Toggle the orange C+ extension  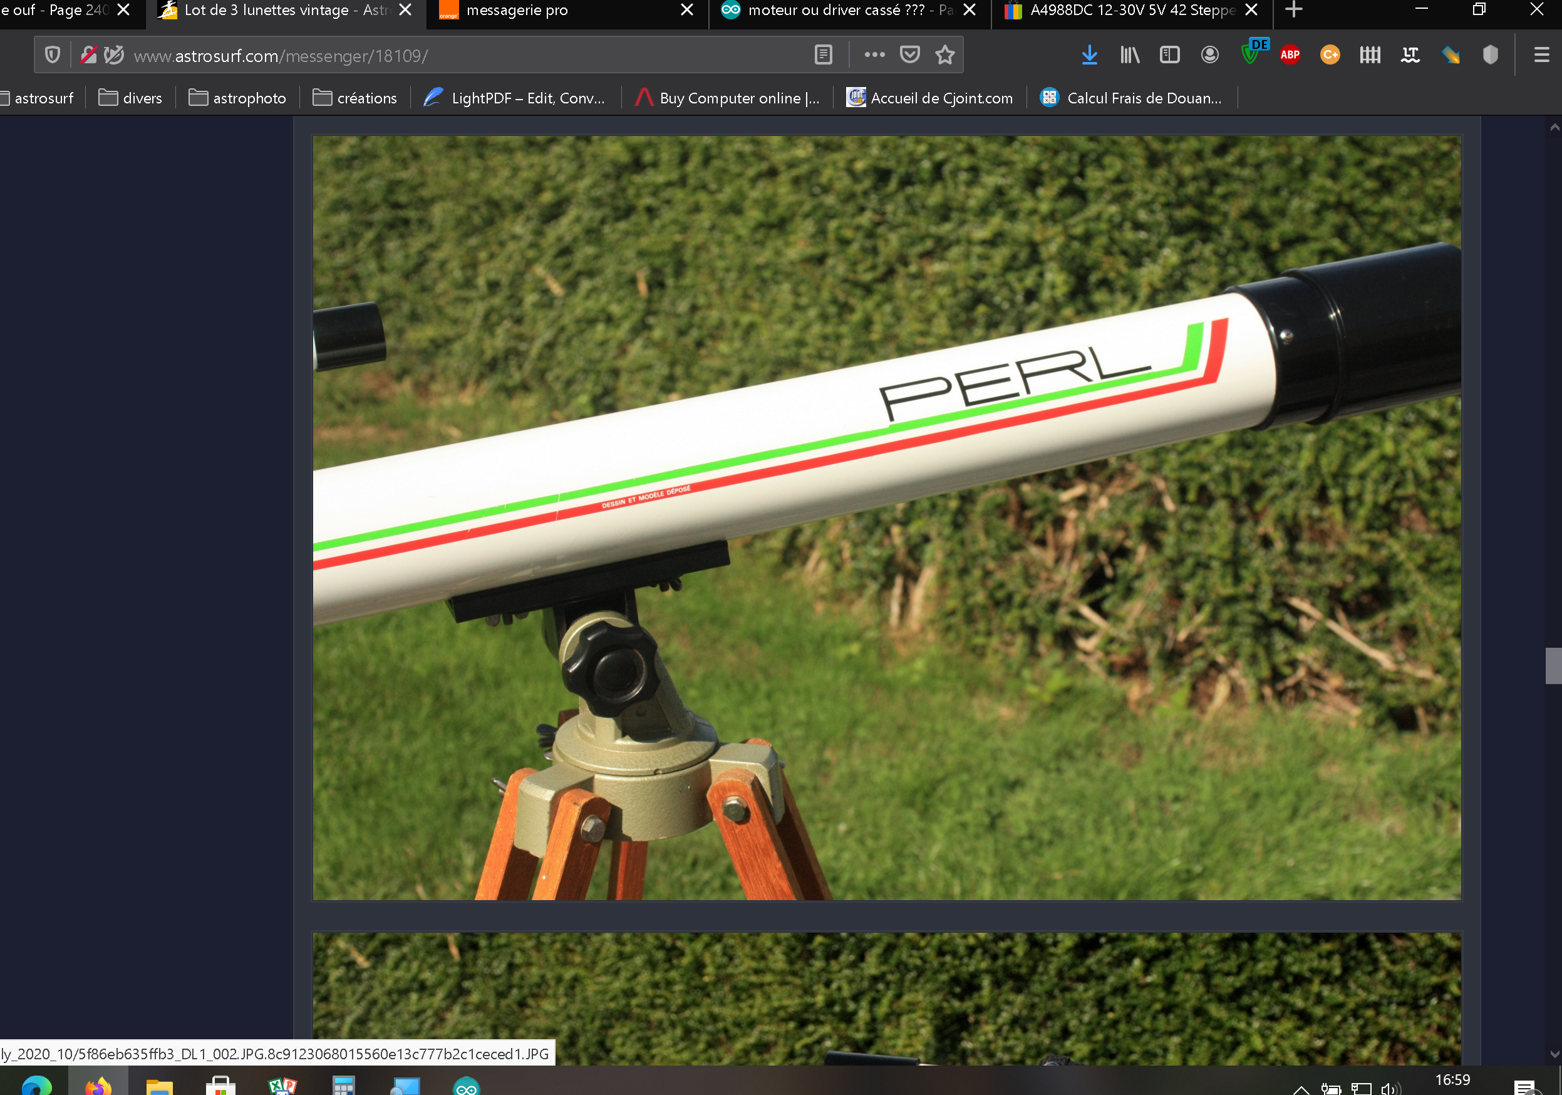click(x=1330, y=55)
